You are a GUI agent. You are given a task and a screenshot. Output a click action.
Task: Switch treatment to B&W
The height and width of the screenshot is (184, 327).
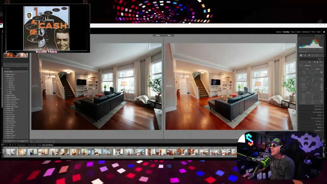tap(314, 62)
